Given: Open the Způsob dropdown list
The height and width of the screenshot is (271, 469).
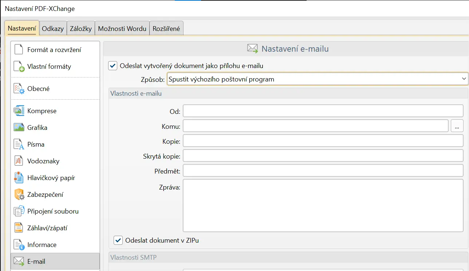Looking at the screenshot, I should pos(318,79).
